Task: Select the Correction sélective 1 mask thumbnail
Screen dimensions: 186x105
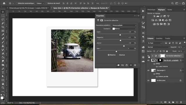Action: 162,56
